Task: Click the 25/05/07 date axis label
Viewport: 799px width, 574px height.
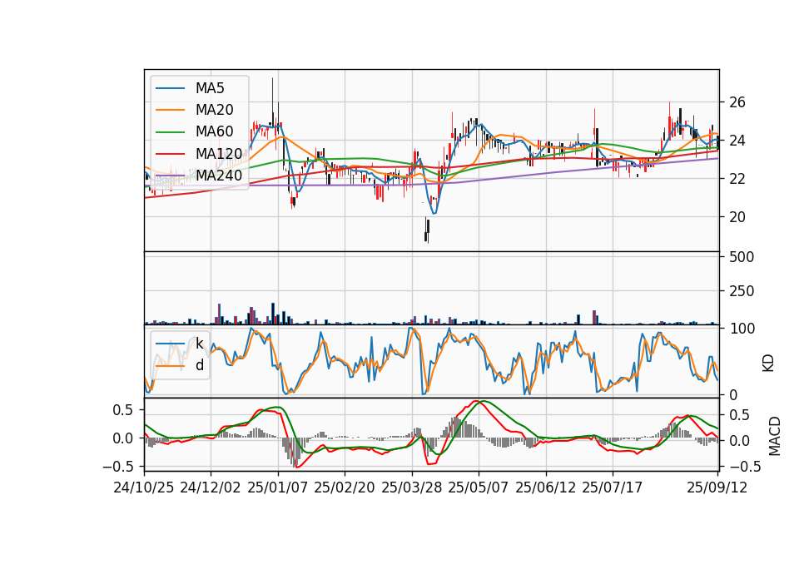Action: [x=479, y=487]
